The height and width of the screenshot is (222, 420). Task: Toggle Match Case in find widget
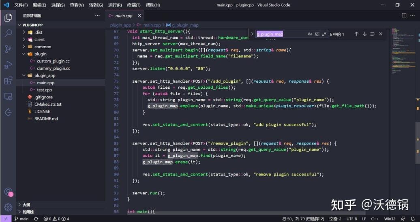(x=310, y=34)
